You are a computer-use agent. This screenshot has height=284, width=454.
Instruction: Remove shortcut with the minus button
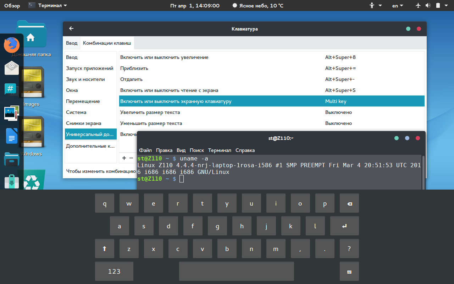pyautogui.click(x=131, y=158)
